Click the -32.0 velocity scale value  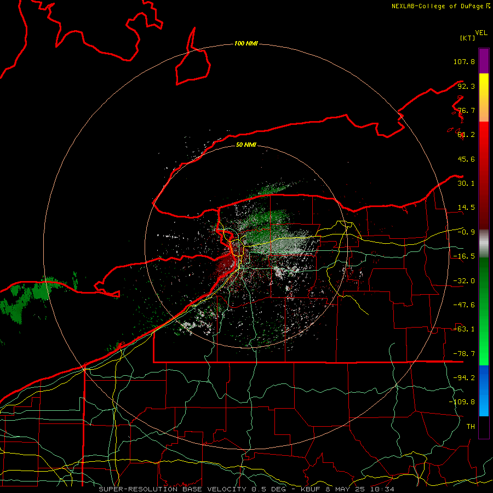[464, 281]
